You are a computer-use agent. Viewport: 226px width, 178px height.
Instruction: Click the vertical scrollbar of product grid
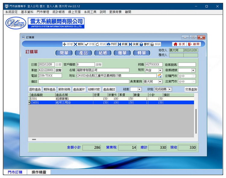click(196, 121)
